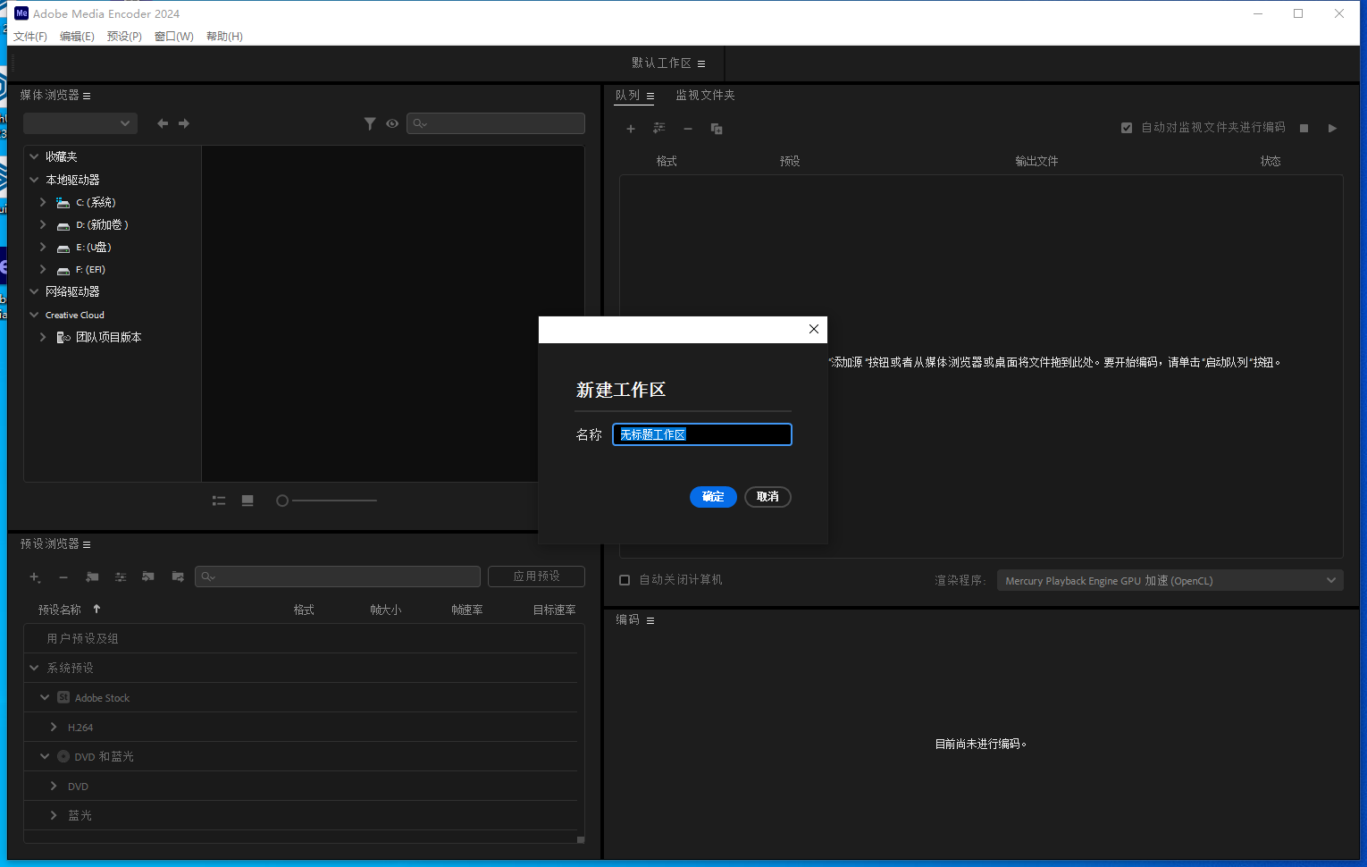
Task: Start the queue with the play button
Action: tap(1332, 128)
